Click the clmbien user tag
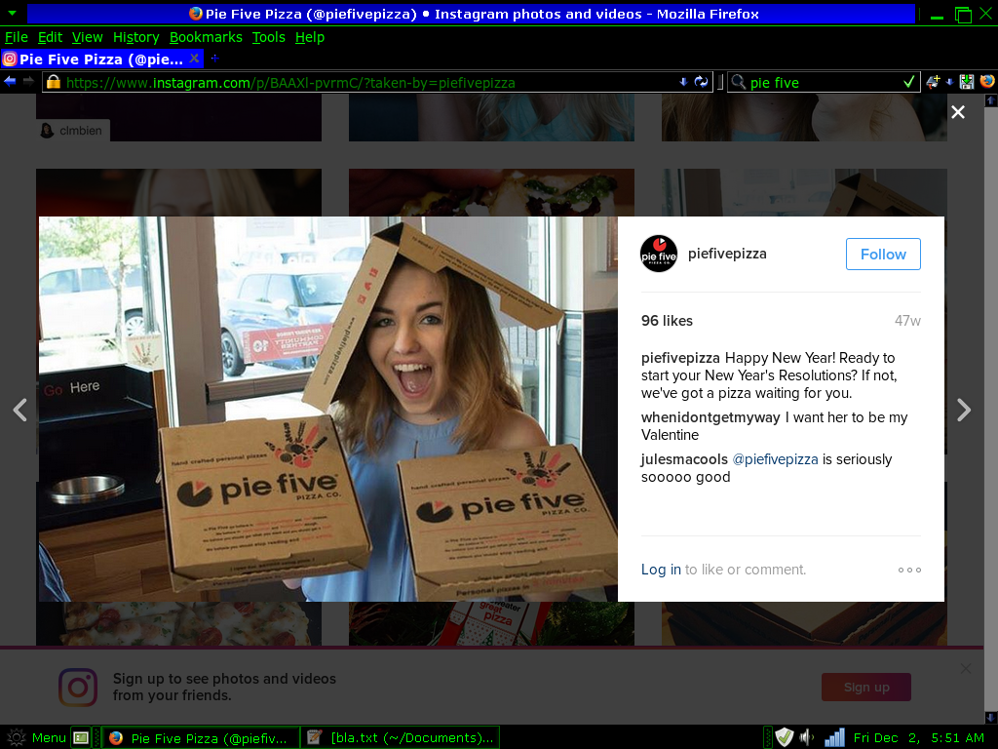The width and height of the screenshot is (998, 749). click(72, 131)
